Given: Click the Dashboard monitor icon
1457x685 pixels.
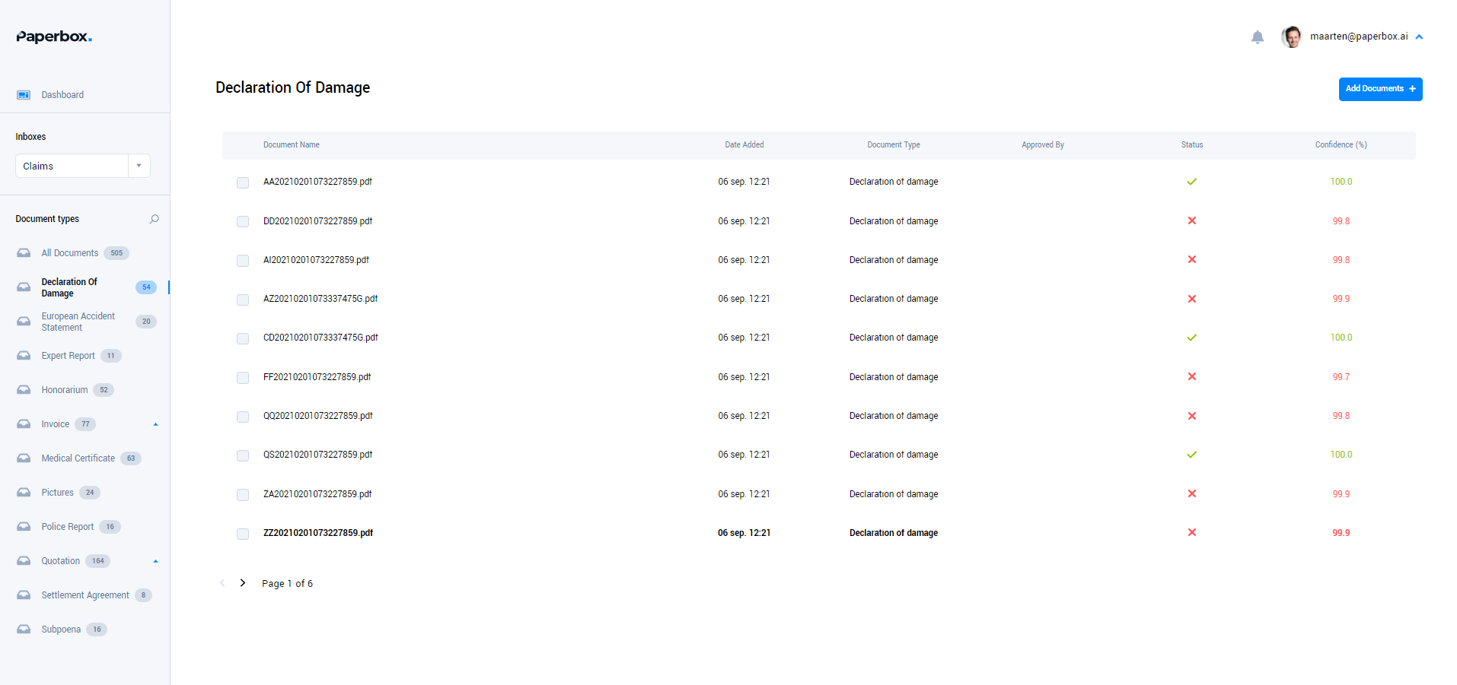Looking at the screenshot, I should click(24, 95).
